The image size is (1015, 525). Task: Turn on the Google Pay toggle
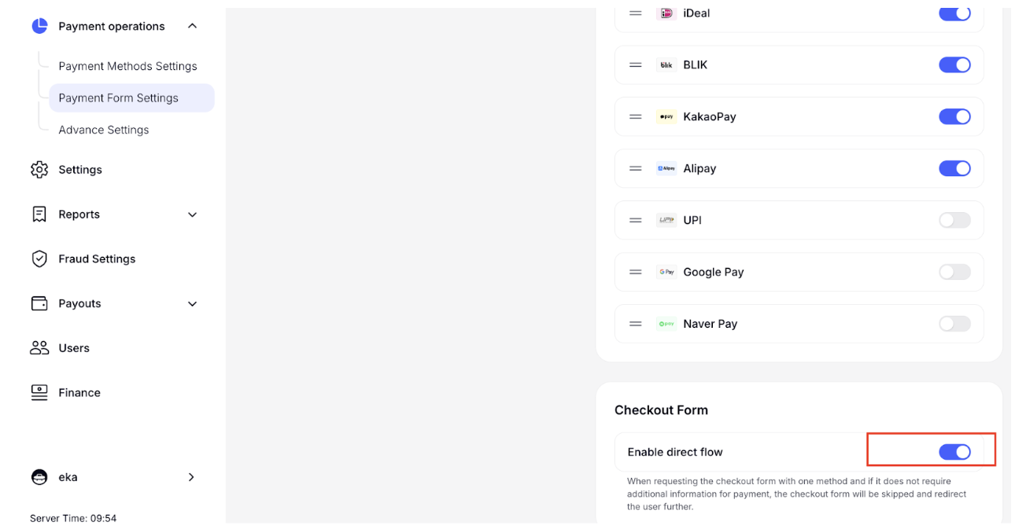pos(954,272)
